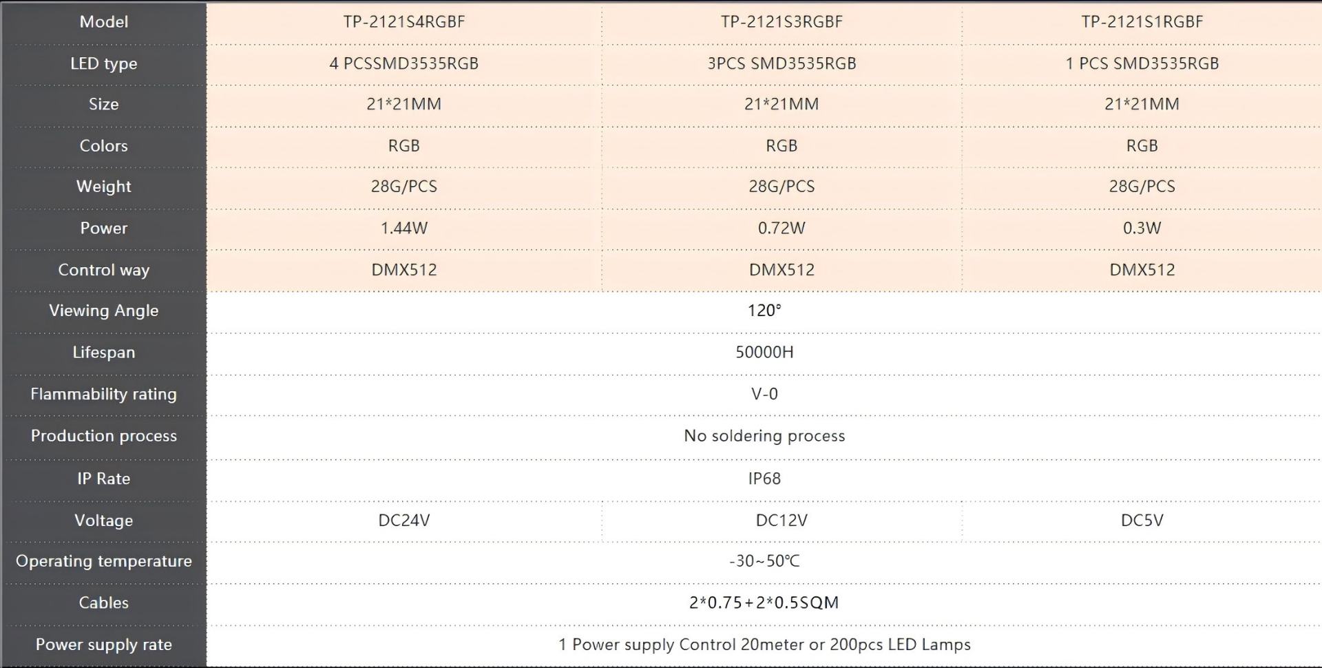Click the DC12V voltage cell
This screenshot has height=668, width=1322.
(x=781, y=521)
